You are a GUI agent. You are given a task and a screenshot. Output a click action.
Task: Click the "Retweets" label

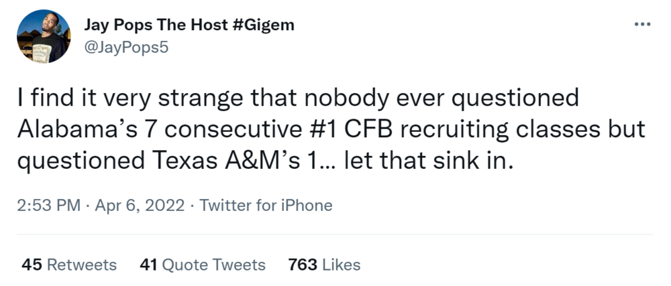[x=82, y=265]
